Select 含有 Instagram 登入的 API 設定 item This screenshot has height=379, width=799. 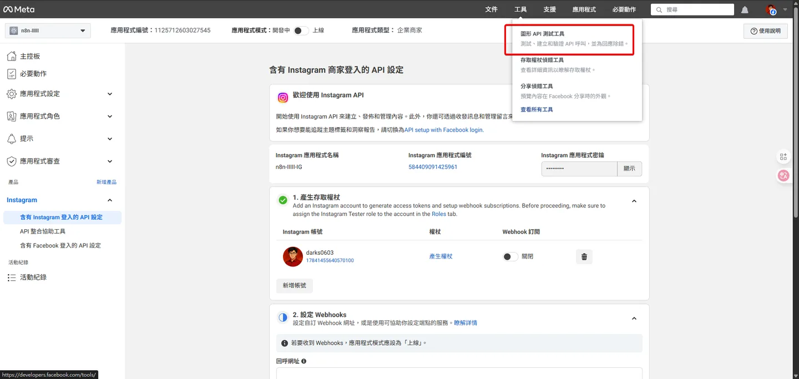62,218
